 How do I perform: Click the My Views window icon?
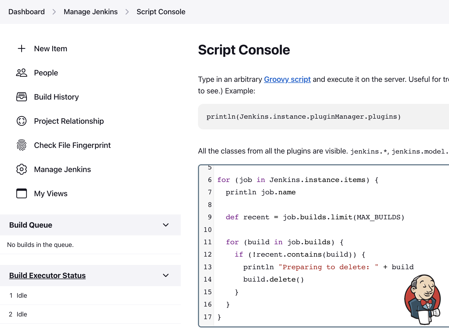(21, 194)
